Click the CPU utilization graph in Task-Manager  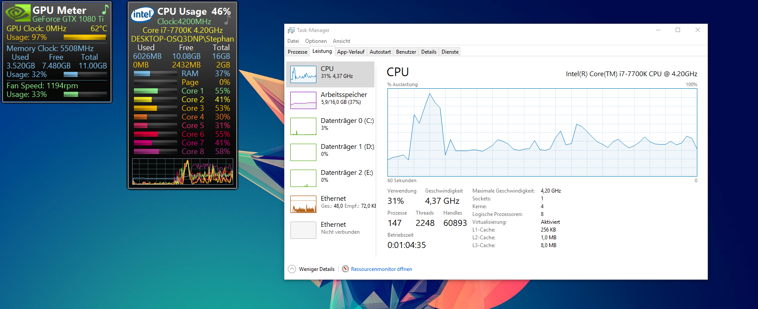tap(542, 132)
